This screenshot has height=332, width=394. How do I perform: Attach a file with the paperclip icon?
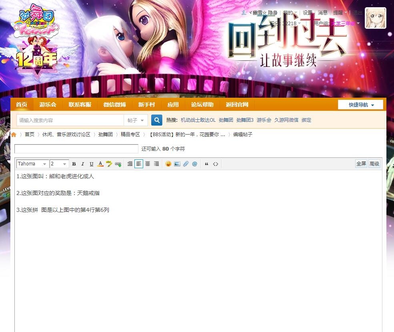coord(186,164)
